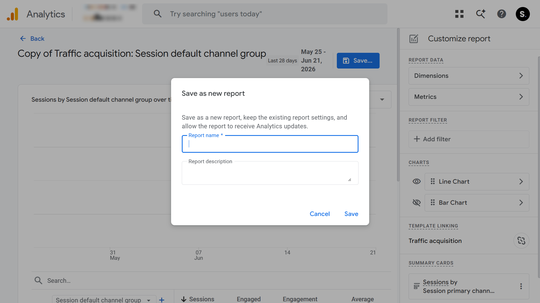The width and height of the screenshot is (540, 303).
Task: Click the SUMMARY CARDS heading
Action: point(431,263)
